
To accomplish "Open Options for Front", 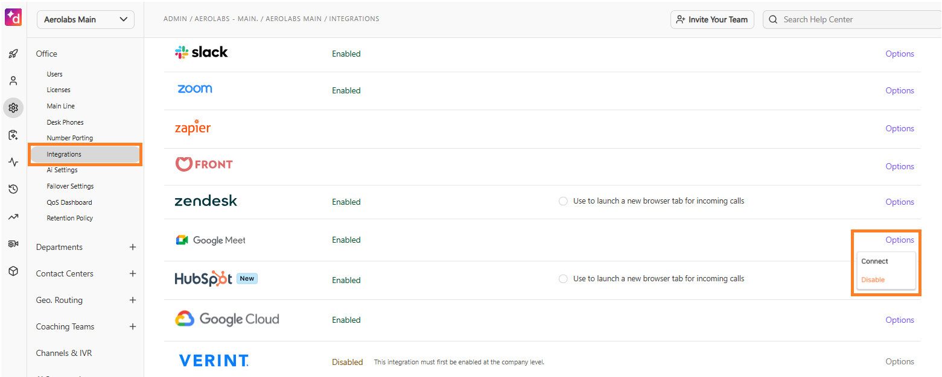I will pos(900,166).
